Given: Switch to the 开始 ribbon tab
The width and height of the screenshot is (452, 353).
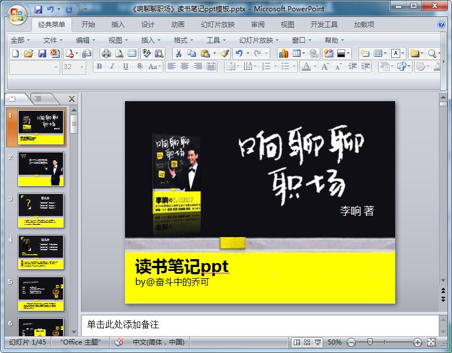Looking at the screenshot, I should 88,25.
